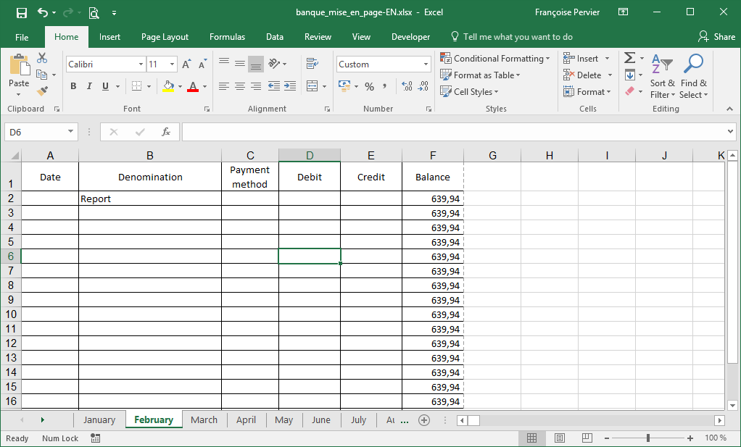Click the Increase Font Size icon
741x447 pixels.
tap(186, 64)
